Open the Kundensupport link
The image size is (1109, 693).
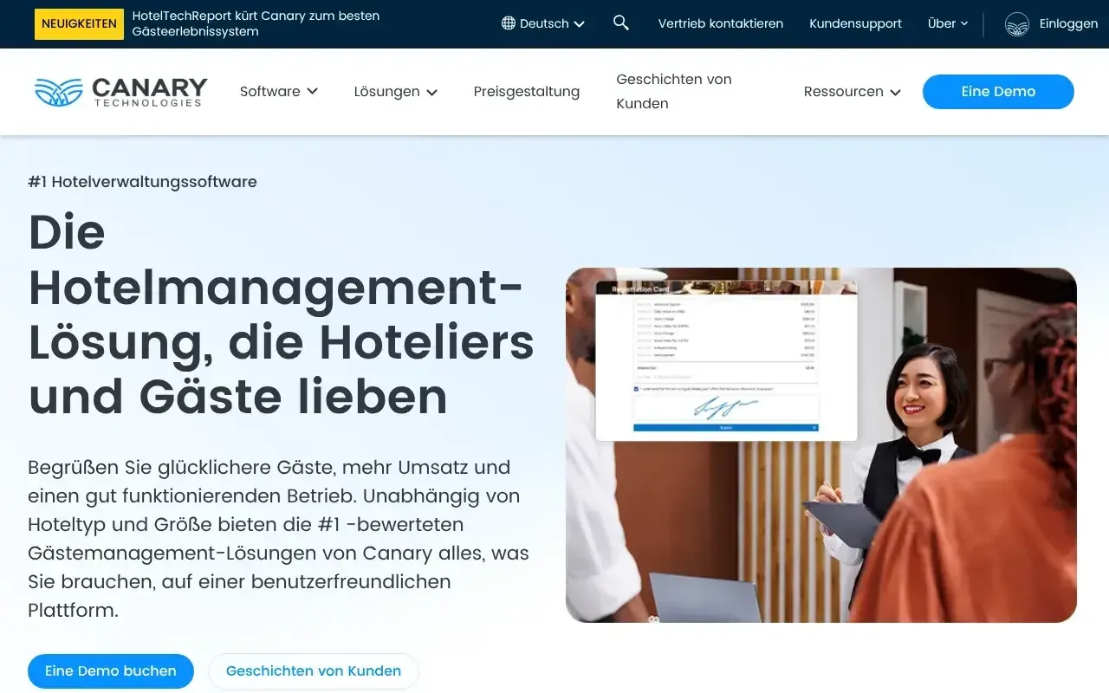click(x=855, y=23)
